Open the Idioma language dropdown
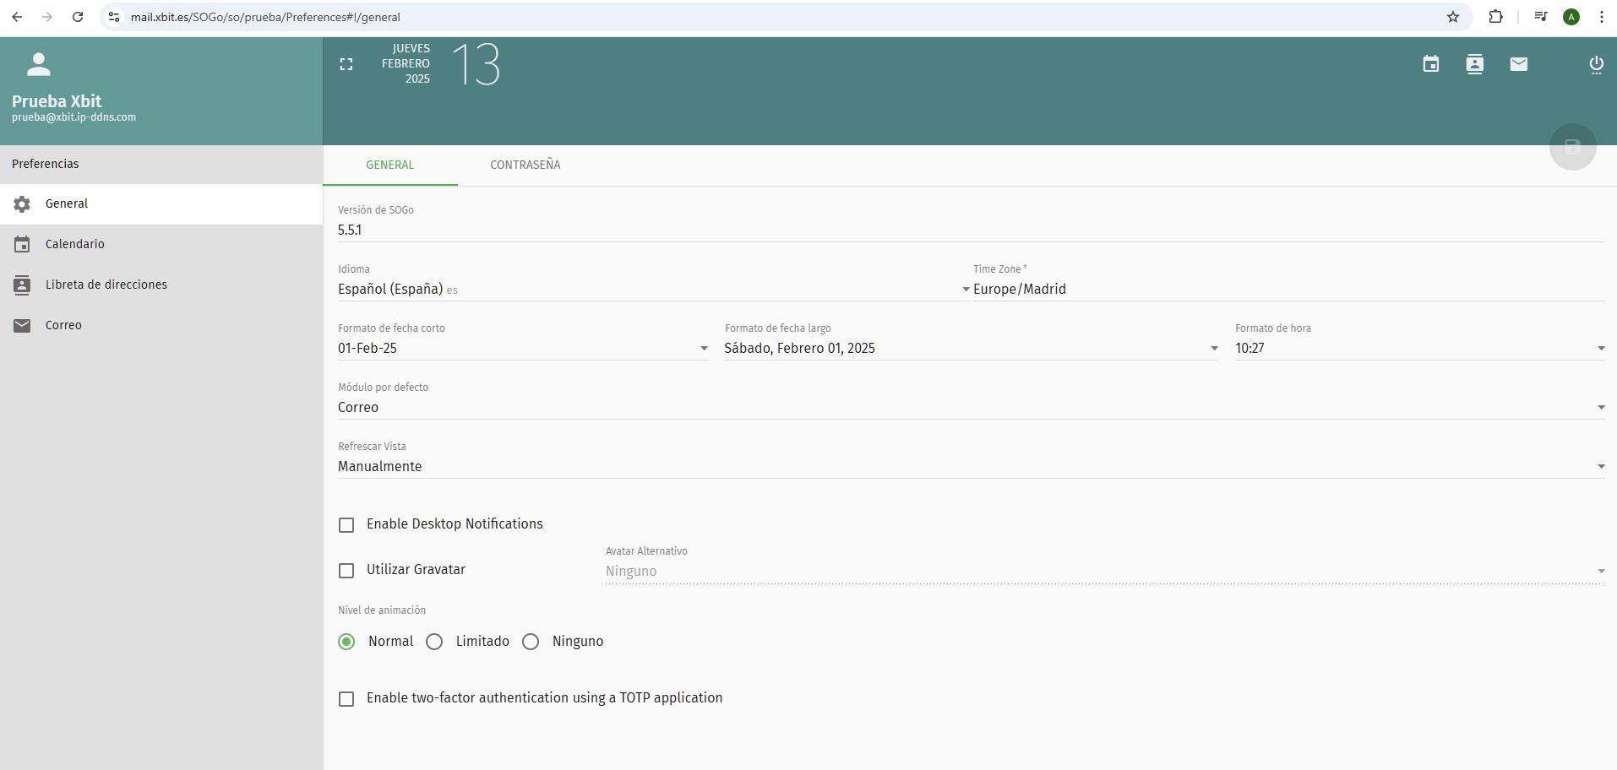The height and width of the screenshot is (770, 1617). pos(654,289)
